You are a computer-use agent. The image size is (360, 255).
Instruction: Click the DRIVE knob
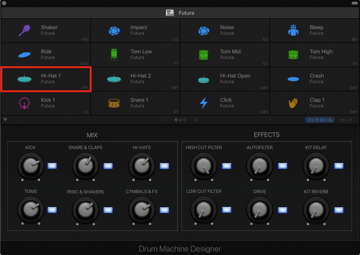coord(259,210)
